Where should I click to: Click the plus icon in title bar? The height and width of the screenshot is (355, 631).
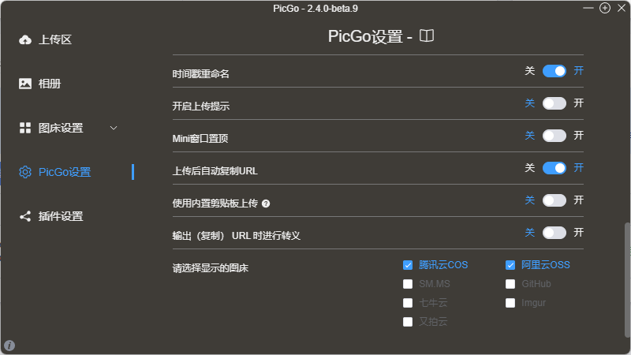605,8
